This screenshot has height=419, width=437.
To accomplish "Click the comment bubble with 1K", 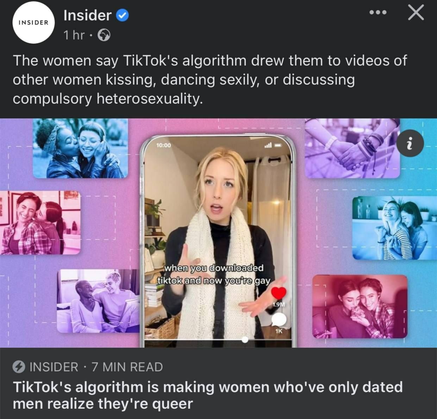I will [279, 320].
